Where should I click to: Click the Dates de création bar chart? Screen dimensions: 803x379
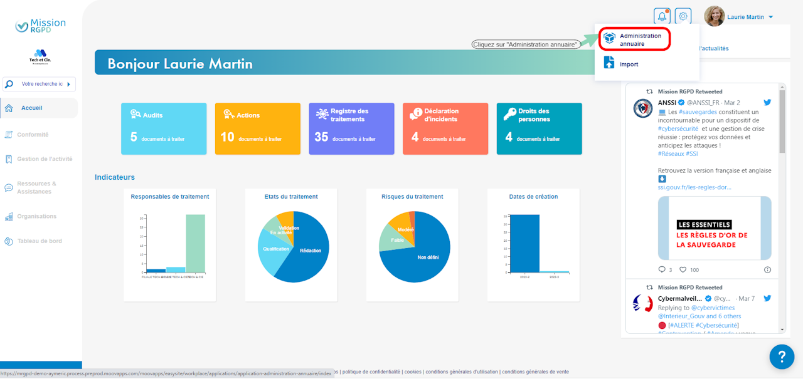click(x=535, y=244)
